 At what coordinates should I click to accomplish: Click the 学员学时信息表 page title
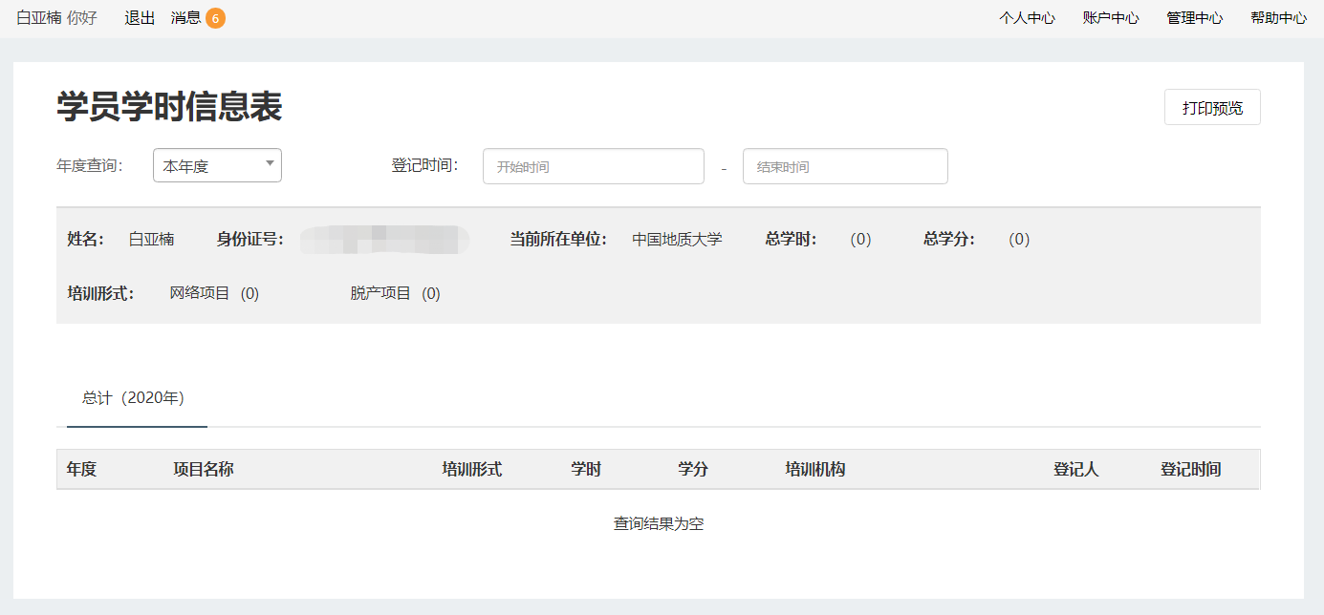[169, 107]
